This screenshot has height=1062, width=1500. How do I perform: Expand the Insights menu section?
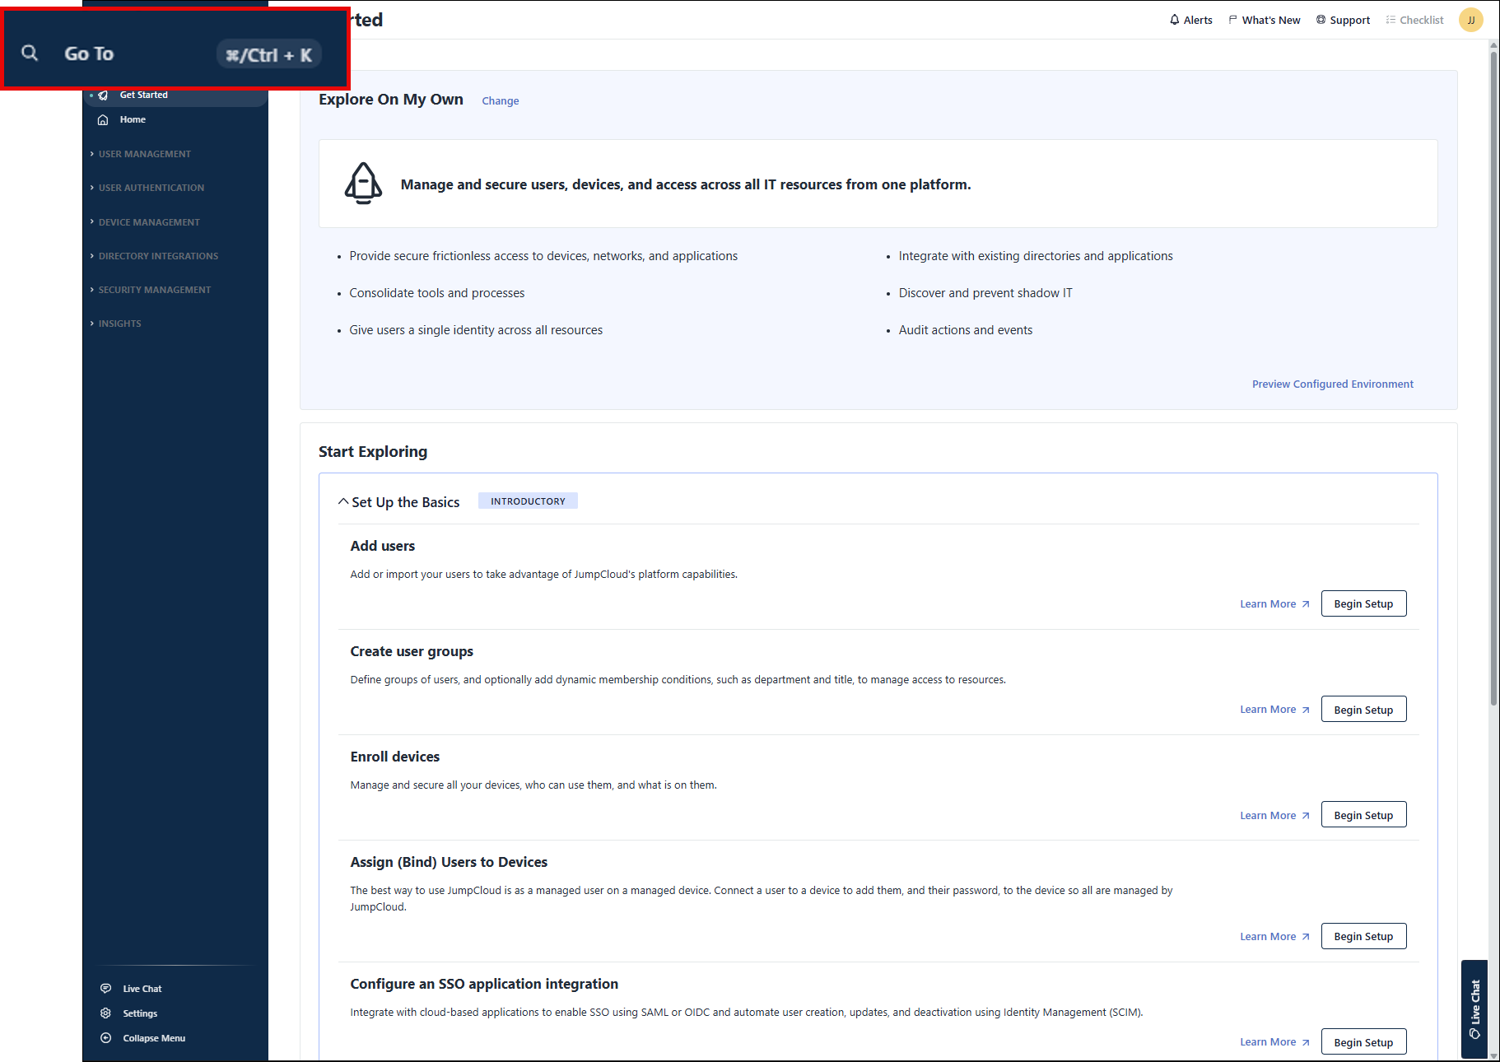[119, 324]
